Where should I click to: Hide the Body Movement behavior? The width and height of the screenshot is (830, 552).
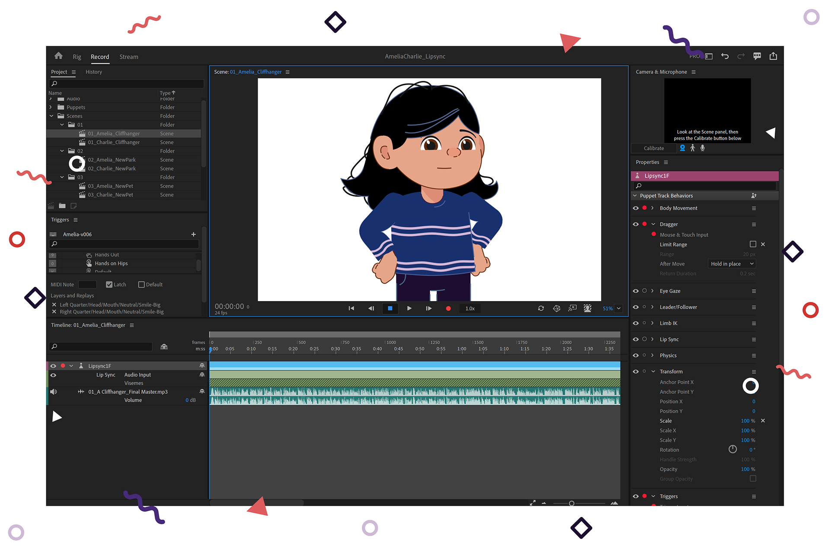point(635,208)
